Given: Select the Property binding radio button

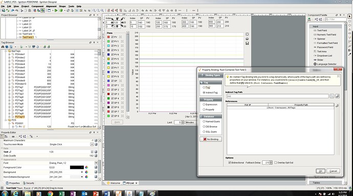Looking at the screenshot, I should pos(204,110).
